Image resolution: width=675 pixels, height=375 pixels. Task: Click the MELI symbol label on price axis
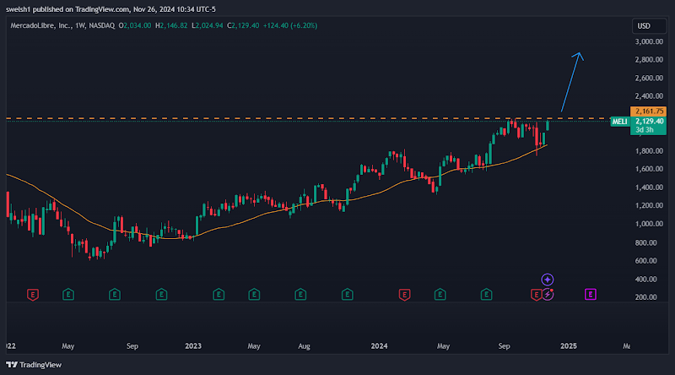click(620, 122)
